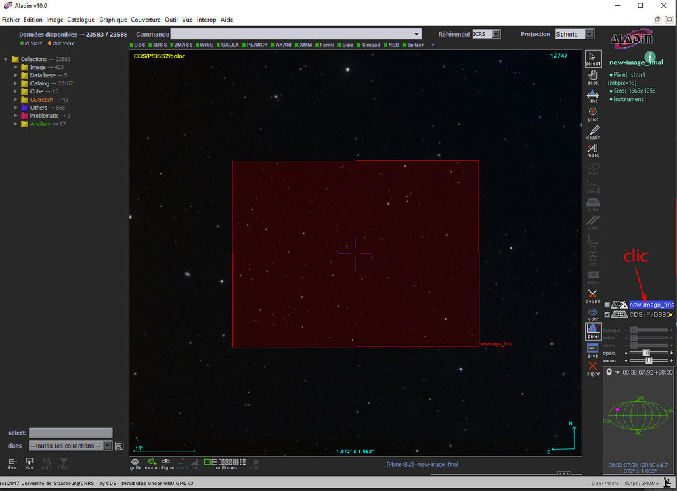Viewport: 677px width, 491px height.
Task: Click the 'suppr' delete red cross icon
Action: pos(593,367)
